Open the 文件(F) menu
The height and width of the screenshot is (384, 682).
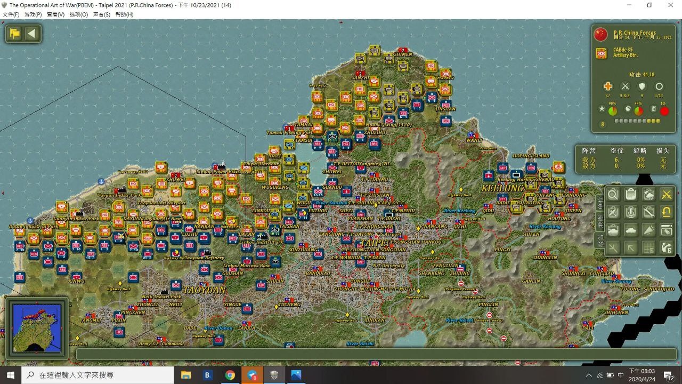[11, 14]
